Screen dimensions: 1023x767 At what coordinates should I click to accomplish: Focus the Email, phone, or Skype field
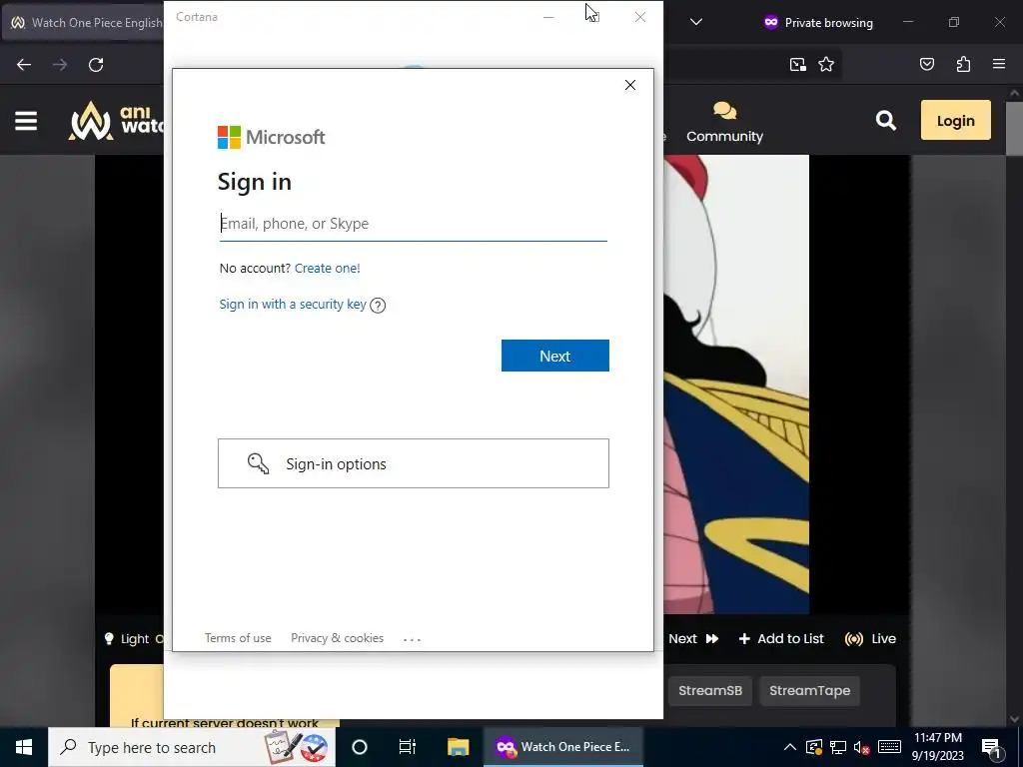pyautogui.click(x=414, y=224)
